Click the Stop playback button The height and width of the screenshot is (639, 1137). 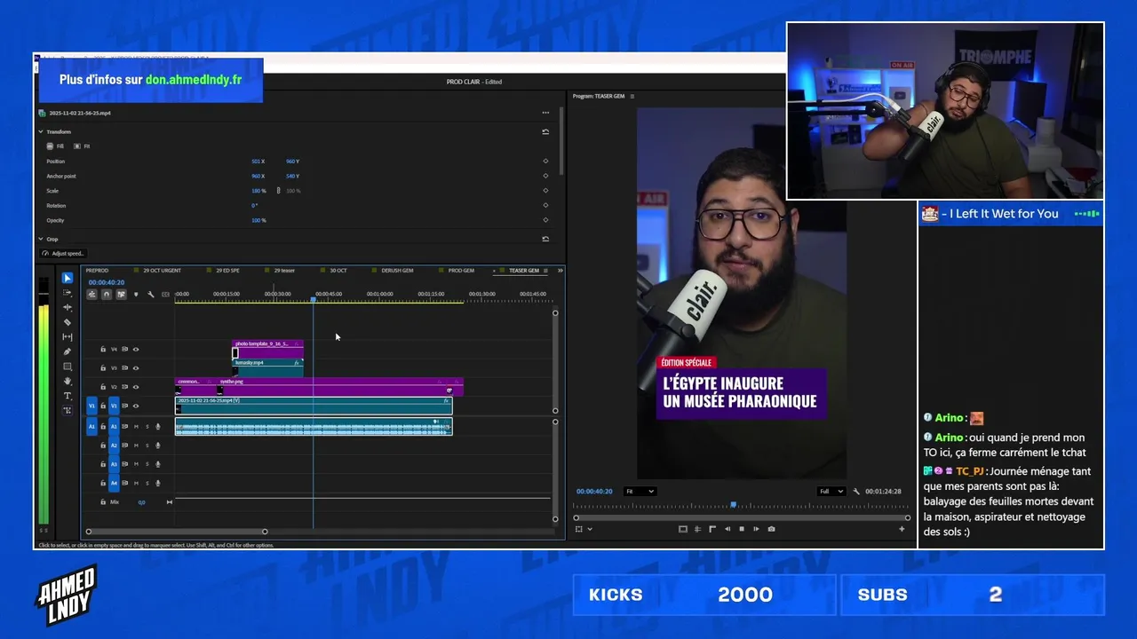pos(742,529)
